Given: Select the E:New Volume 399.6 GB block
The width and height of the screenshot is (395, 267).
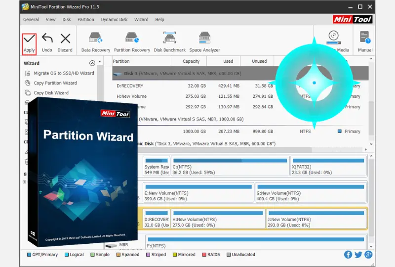Looking at the screenshot, I should pyautogui.click(x=198, y=192).
